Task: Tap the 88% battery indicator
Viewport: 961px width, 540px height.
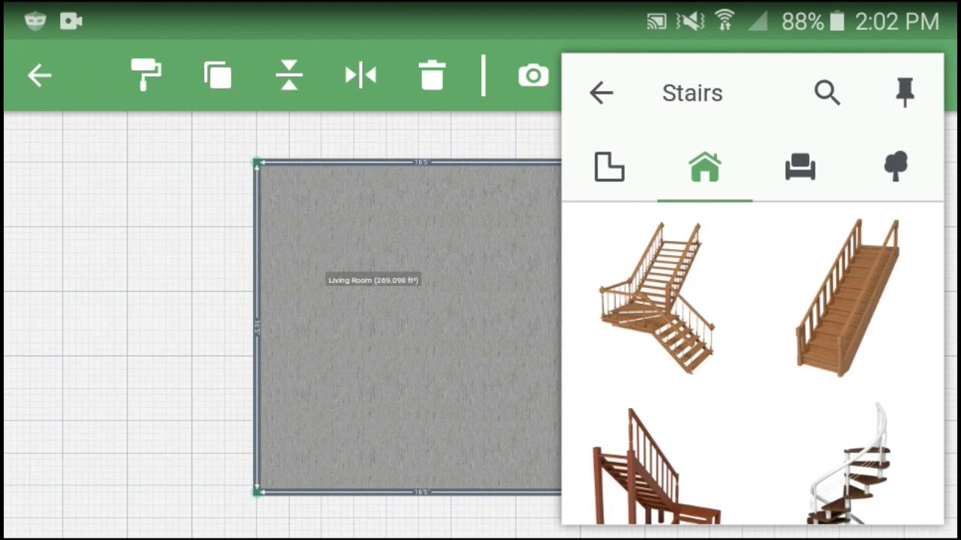Action: [815, 22]
